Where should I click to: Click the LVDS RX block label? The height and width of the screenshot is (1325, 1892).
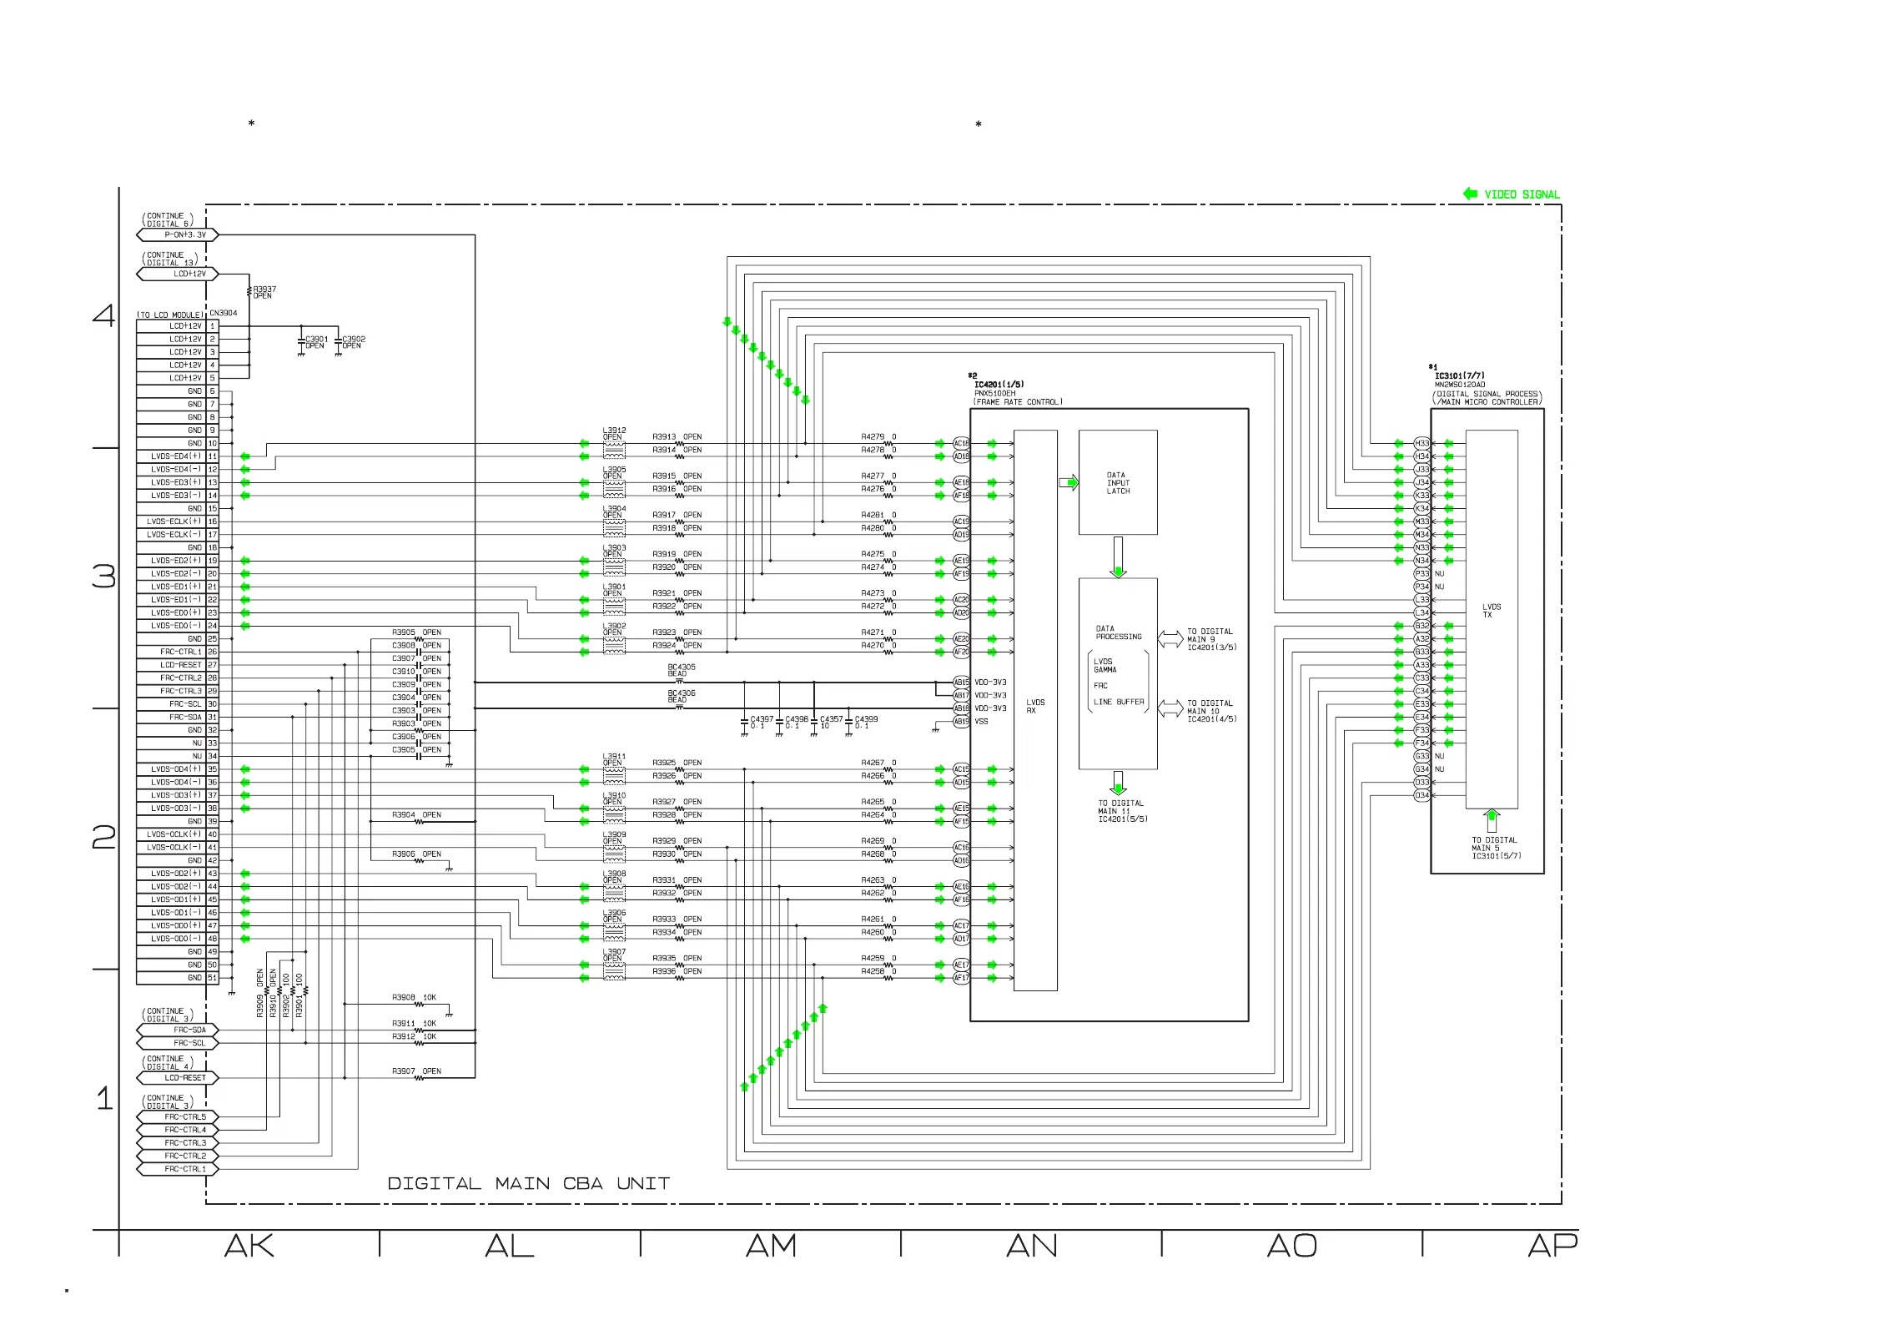point(1035,706)
